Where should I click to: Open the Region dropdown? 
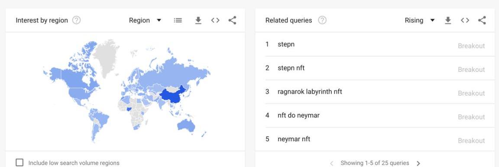[145, 20]
